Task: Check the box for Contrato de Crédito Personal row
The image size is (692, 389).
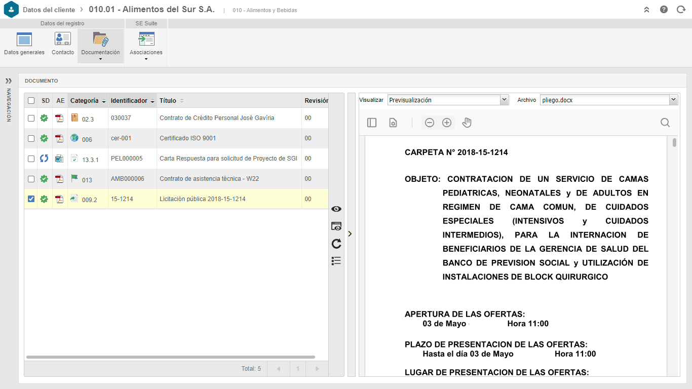Action: [x=31, y=118]
